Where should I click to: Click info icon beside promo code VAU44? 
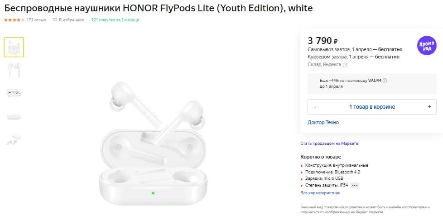tap(385, 81)
